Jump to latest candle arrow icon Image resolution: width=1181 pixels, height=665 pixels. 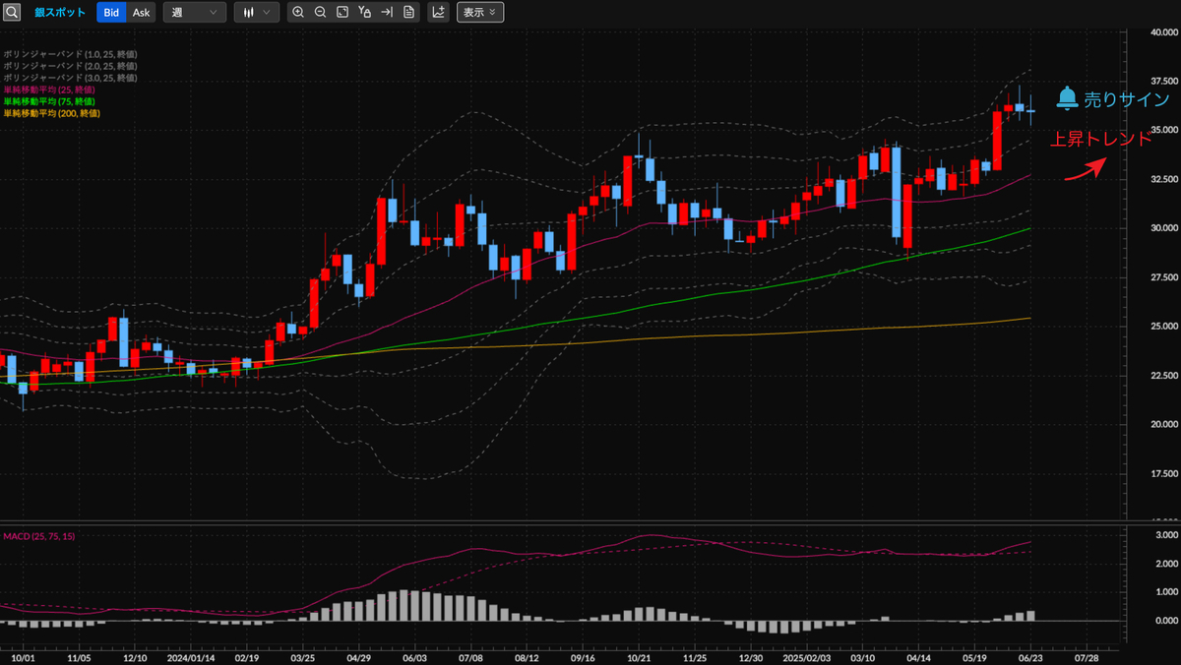387,13
